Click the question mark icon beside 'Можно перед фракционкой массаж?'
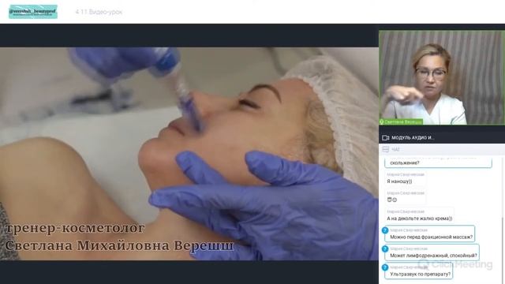This screenshot has height=284, width=505. pos(385,230)
